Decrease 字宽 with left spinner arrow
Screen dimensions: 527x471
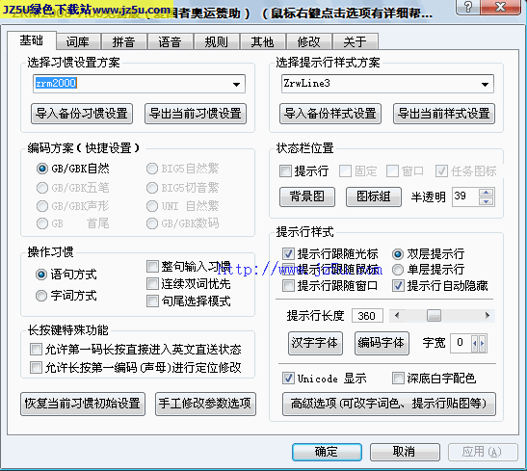pyautogui.click(x=475, y=343)
